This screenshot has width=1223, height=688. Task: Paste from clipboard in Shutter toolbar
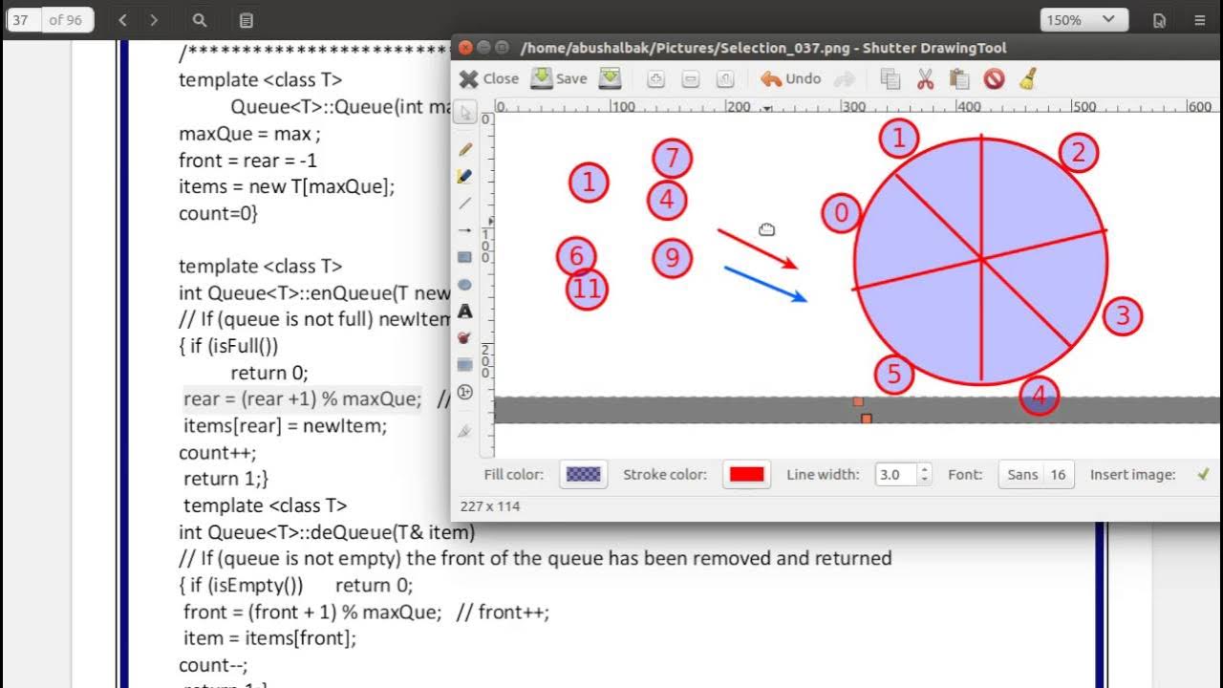959,79
